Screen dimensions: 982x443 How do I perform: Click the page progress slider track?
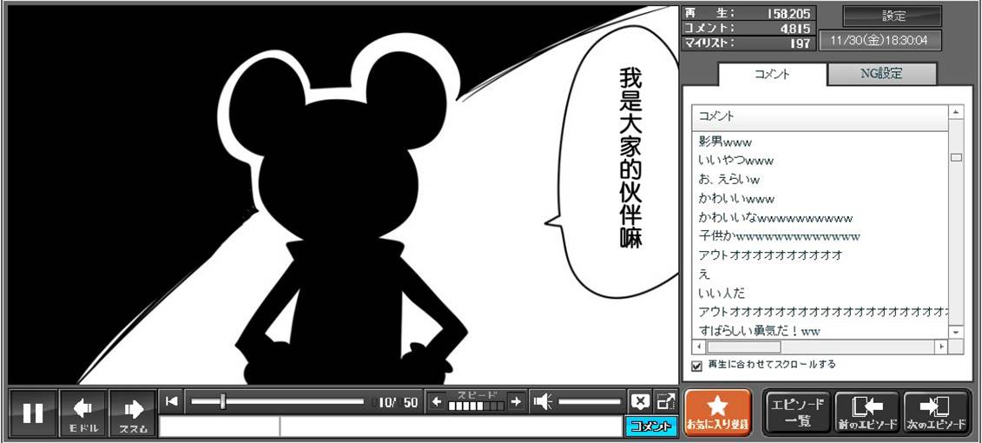[277, 401]
